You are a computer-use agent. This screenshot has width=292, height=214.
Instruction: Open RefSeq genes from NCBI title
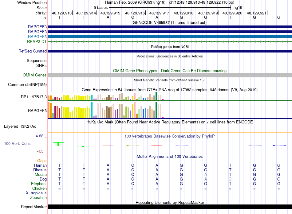[170, 47]
